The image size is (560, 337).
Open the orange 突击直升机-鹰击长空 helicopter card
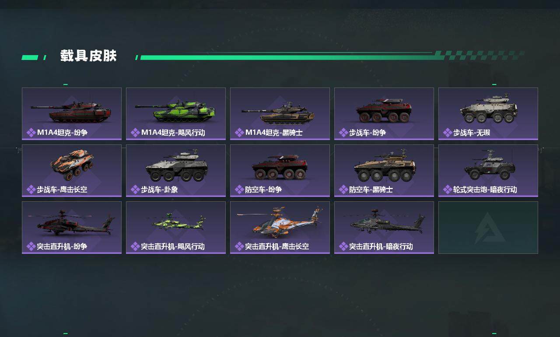coord(280,228)
